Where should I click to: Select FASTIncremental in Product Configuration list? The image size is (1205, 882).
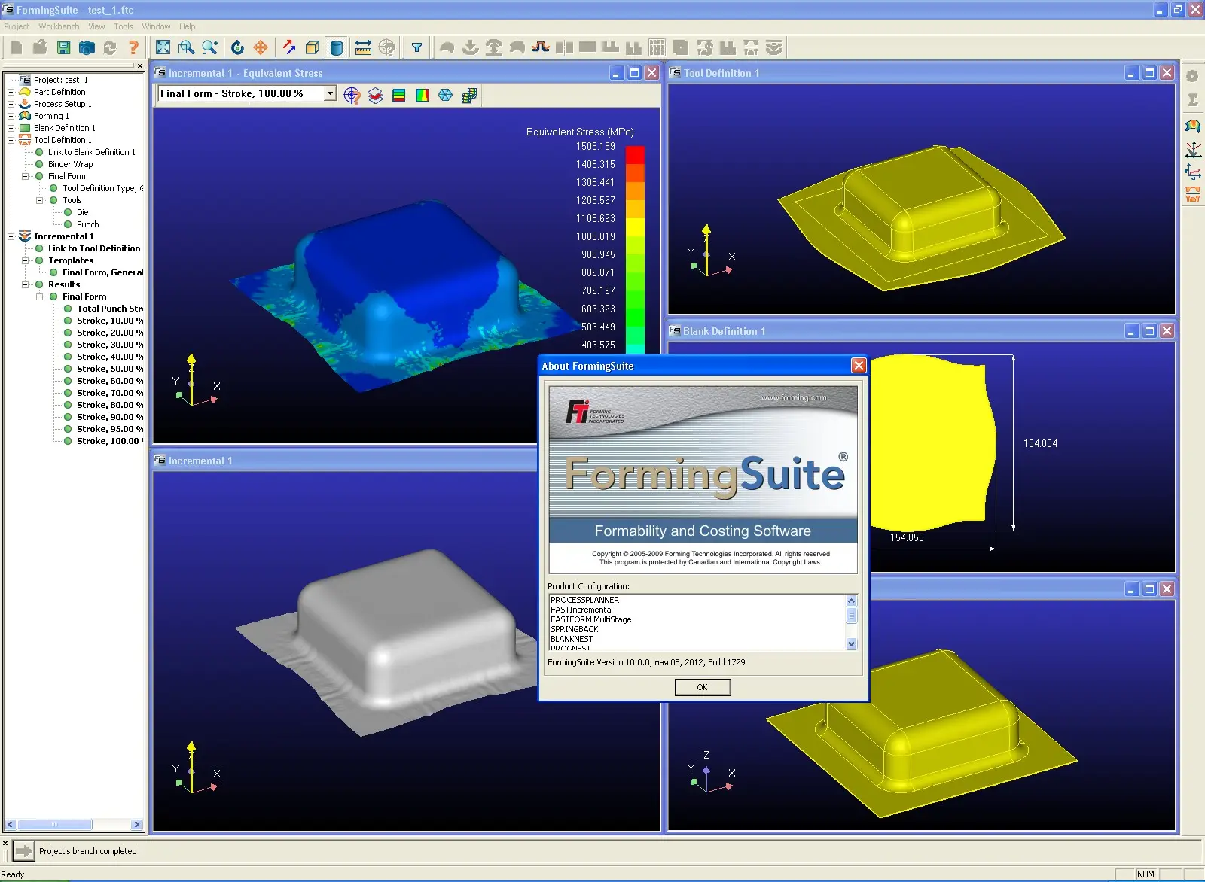point(581,610)
